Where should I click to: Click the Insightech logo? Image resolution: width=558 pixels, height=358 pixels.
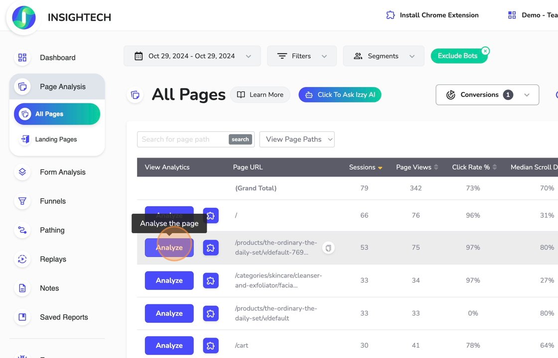[x=24, y=17]
